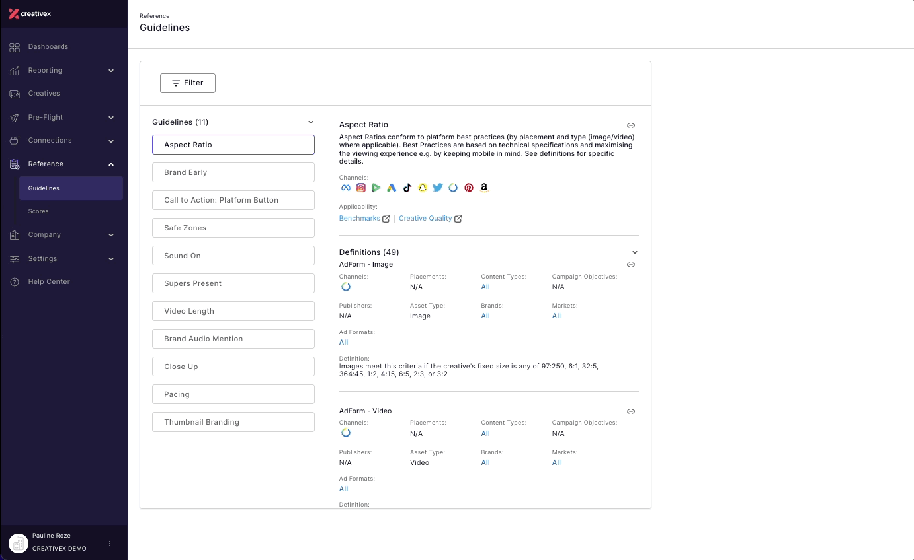Copy link for AdForm - Image definition
This screenshot has height=560, width=914.
click(631, 265)
